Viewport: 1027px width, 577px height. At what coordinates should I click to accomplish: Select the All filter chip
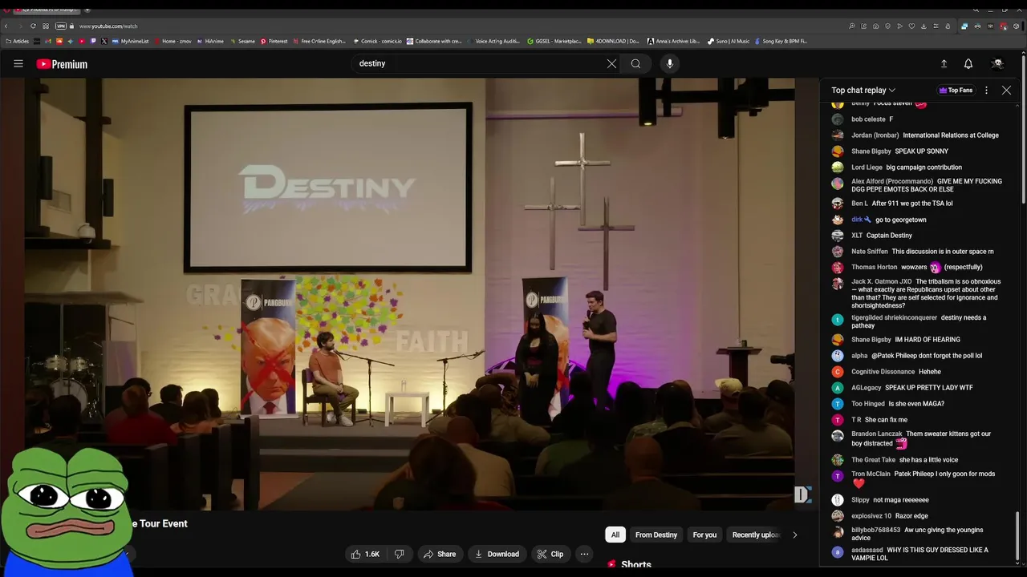point(615,535)
